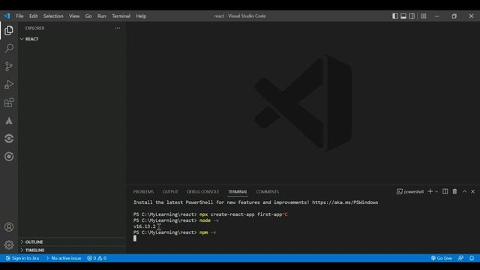Screen dimensions: 480x270
Task: Open the https://aka.ms/PSWindows link in terminal
Action: pos(345,202)
